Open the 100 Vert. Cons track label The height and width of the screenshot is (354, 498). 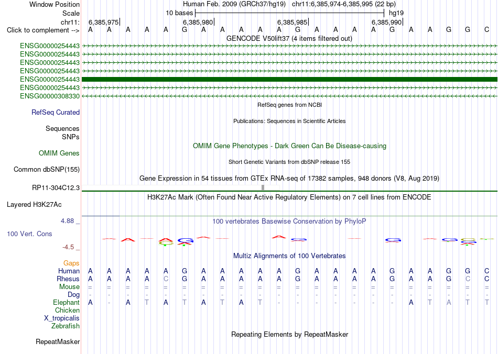29,234
